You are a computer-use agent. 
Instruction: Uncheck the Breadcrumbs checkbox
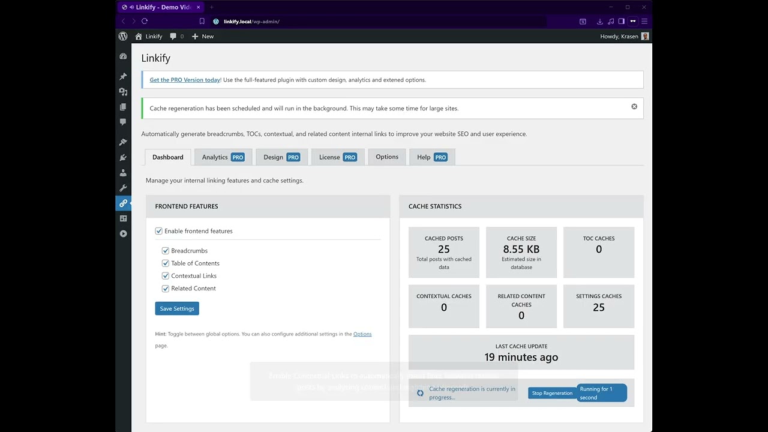click(x=166, y=251)
